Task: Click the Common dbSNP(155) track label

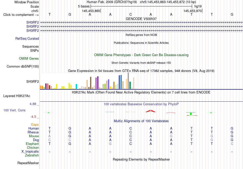Action: (23, 66)
